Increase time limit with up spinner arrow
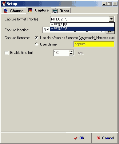Viewport: 119px width, 144px height. 71,51
